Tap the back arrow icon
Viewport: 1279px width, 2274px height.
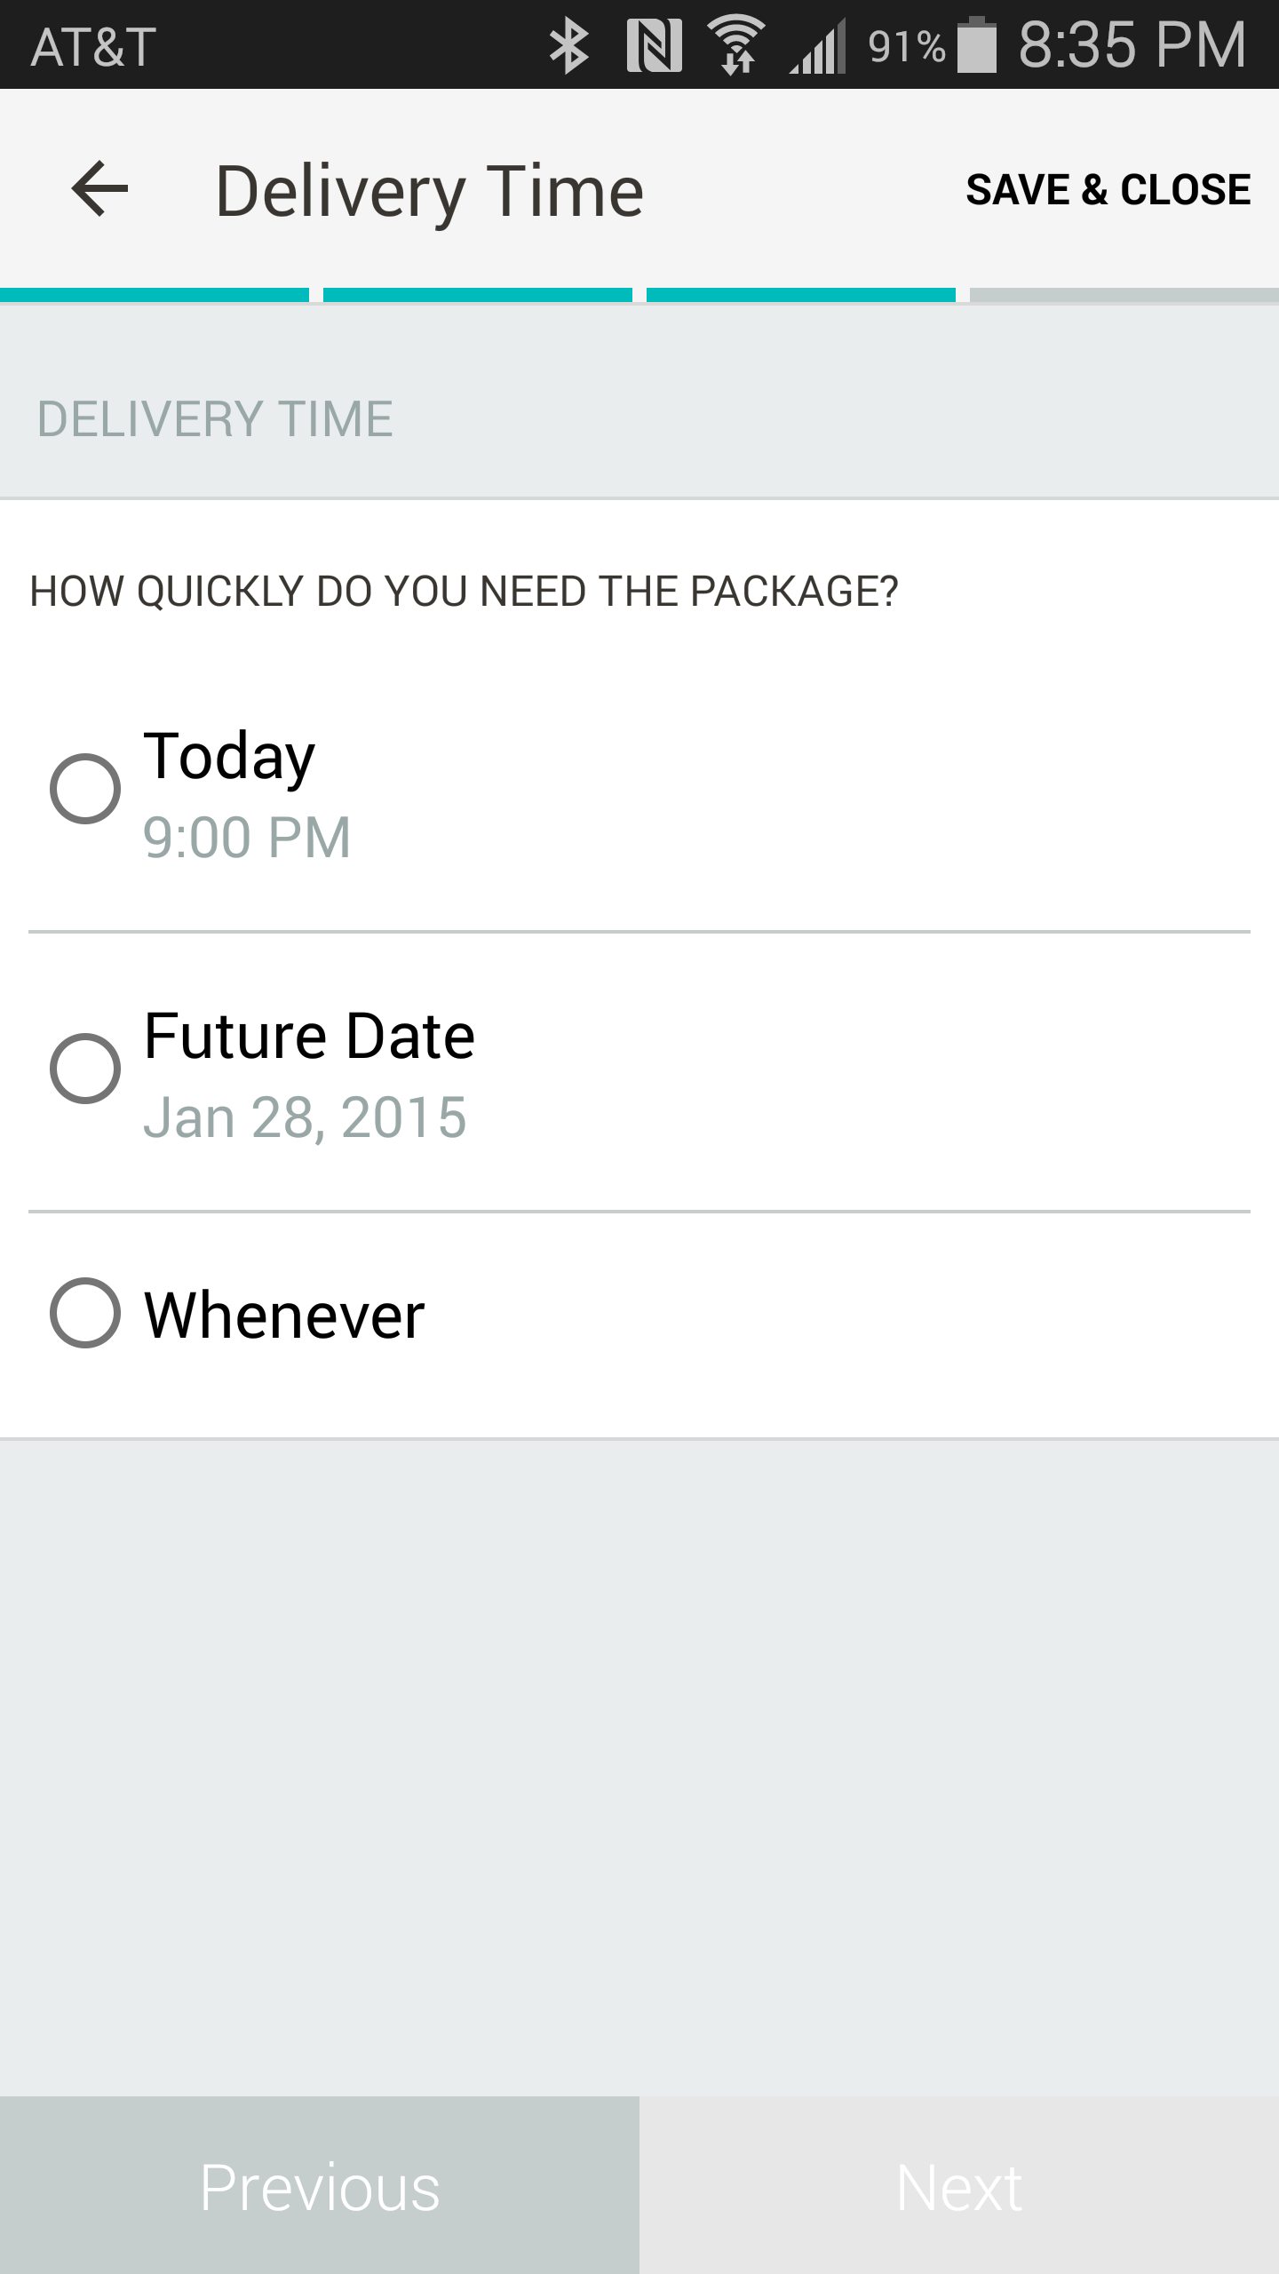[99, 189]
